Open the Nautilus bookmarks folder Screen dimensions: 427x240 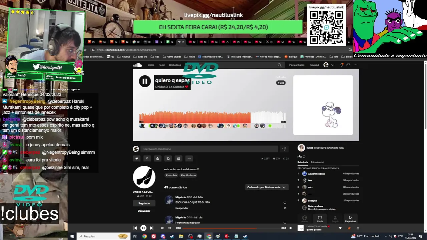tap(123, 57)
